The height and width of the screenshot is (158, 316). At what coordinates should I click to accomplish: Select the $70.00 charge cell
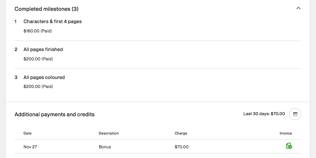(x=182, y=147)
